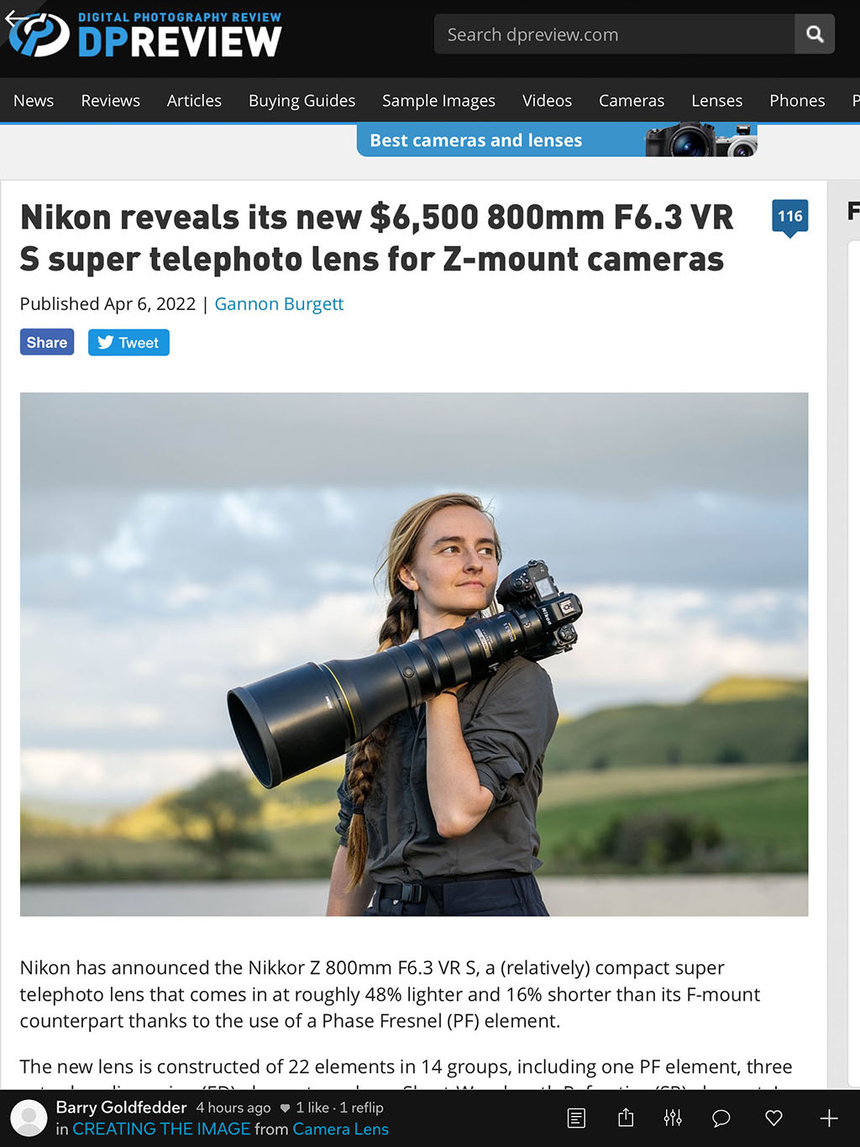Like article with heart icon
This screenshot has width=860, height=1147.
774,1118
